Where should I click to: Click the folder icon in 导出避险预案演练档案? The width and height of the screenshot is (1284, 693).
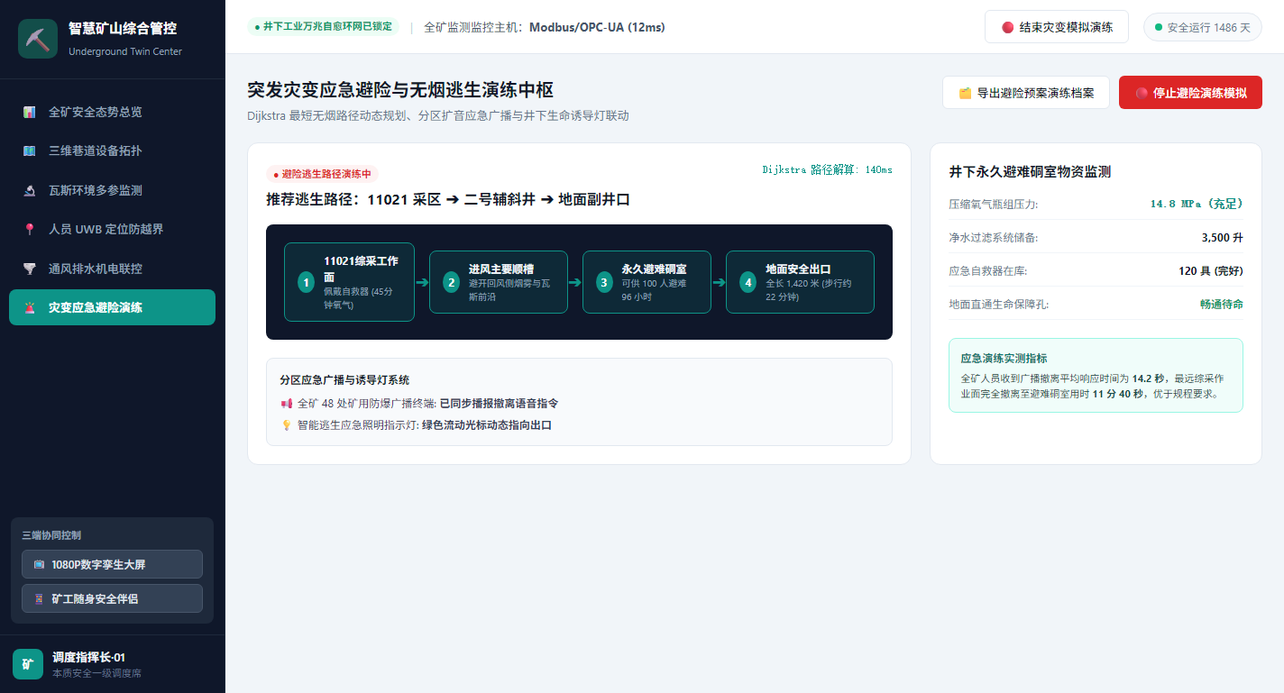coord(965,93)
